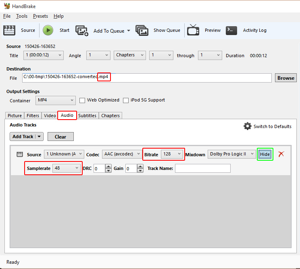Click the film strip icon beside audio Source
Screen dimensions: 300x269
pyautogui.click(x=19, y=154)
